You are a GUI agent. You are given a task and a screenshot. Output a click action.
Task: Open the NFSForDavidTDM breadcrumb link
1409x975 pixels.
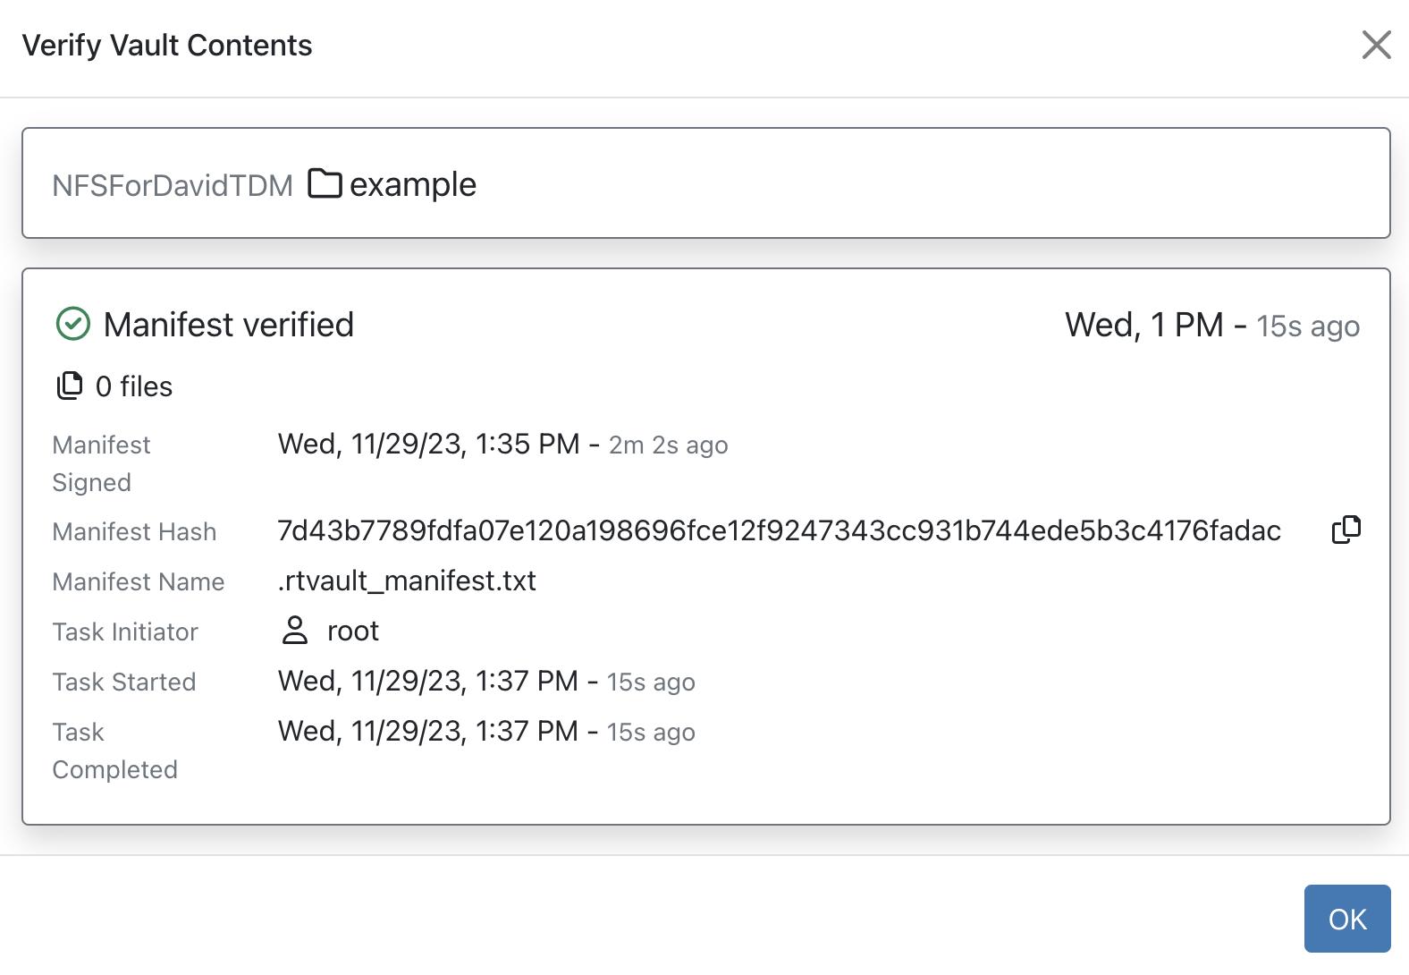[173, 184]
